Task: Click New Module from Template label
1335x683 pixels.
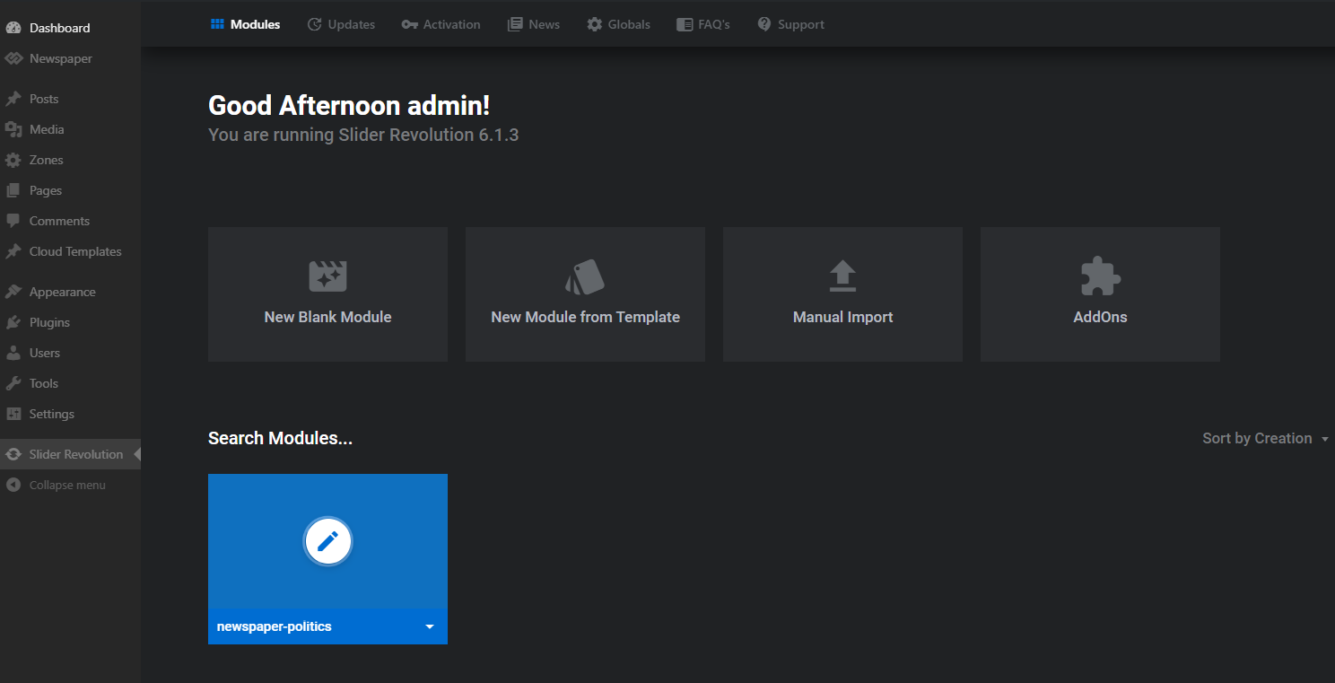Action: [585, 317]
